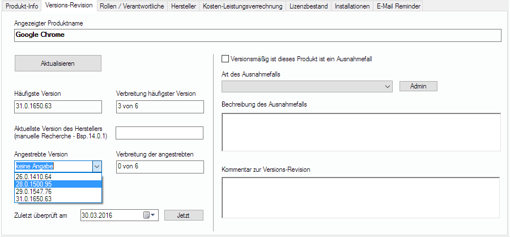Switch to the Produkt-Info tab
Image resolution: width=510 pixels, height=237 pixels.
click(x=22, y=6)
